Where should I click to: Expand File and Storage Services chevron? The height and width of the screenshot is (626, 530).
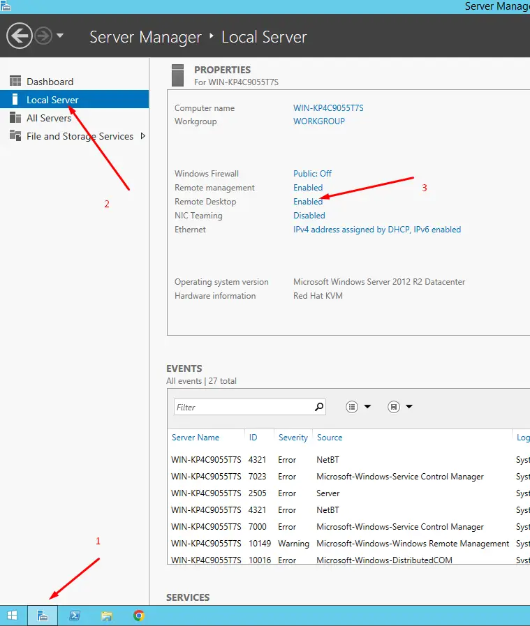click(143, 136)
